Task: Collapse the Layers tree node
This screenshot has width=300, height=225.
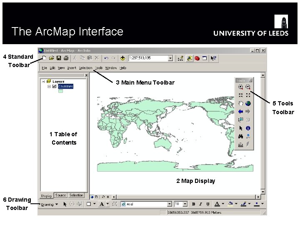Action: pyautogui.click(x=44, y=82)
